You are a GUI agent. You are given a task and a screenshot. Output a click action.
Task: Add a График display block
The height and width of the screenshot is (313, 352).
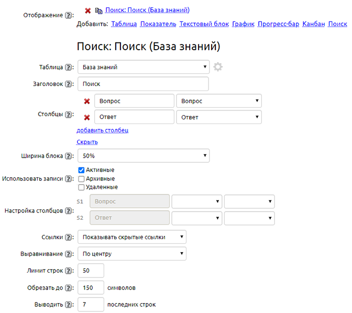coord(243,24)
